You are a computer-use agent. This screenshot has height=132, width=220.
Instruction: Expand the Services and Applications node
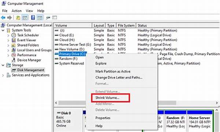(3, 75)
